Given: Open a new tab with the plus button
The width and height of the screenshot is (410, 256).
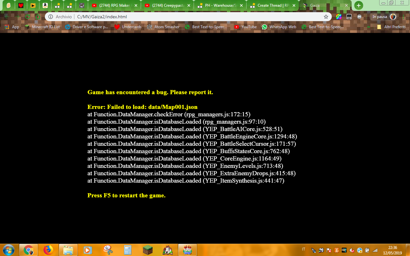Looking at the screenshot, I should pos(359,5).
